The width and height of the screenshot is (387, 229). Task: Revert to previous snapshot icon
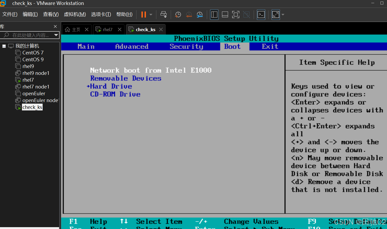[x=189, y=15]
